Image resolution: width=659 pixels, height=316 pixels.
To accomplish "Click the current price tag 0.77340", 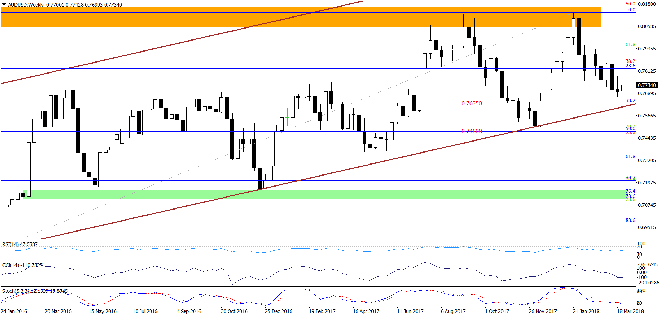I will (x=647, y=85).
